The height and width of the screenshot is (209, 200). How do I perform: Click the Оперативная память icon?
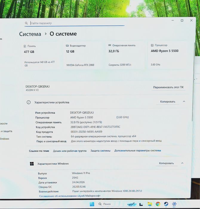click(x=110, y=45)
